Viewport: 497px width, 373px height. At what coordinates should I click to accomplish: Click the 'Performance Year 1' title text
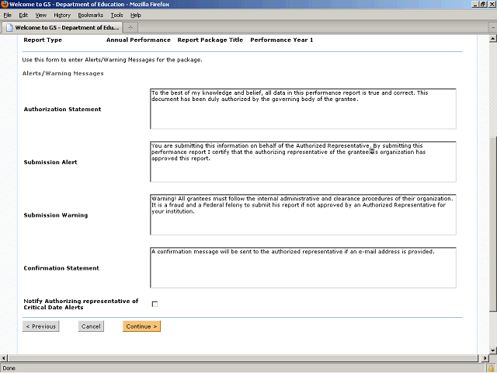pyautogui.click(x=281, y=40)
